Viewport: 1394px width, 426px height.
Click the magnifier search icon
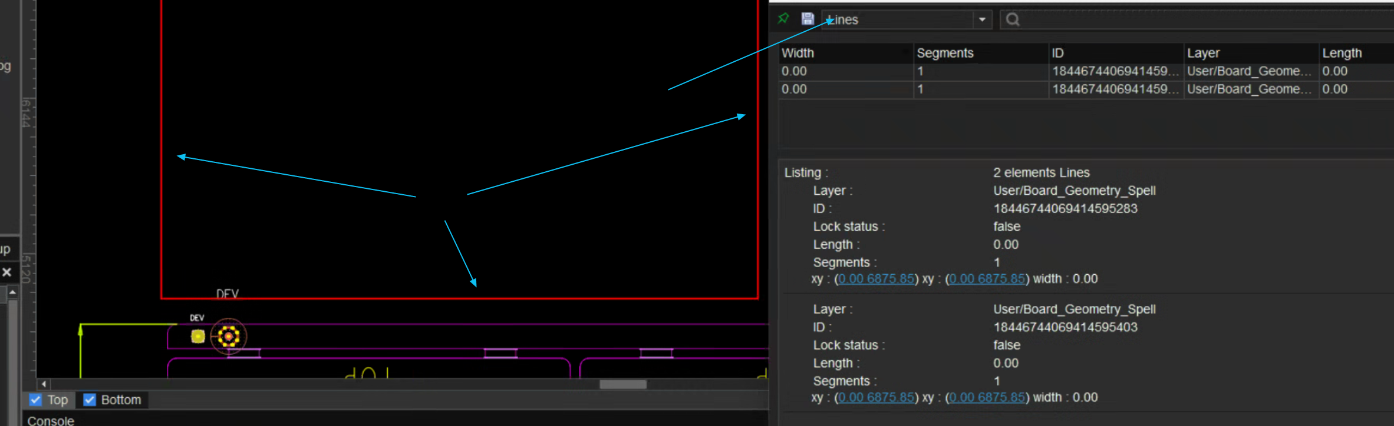[x=1013, y=19]
